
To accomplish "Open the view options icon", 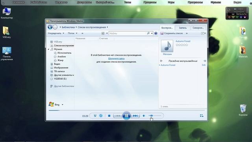I will [103, 33].
